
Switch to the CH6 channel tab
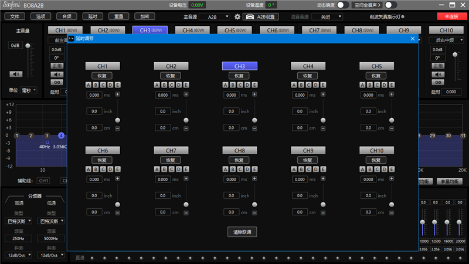272,30
